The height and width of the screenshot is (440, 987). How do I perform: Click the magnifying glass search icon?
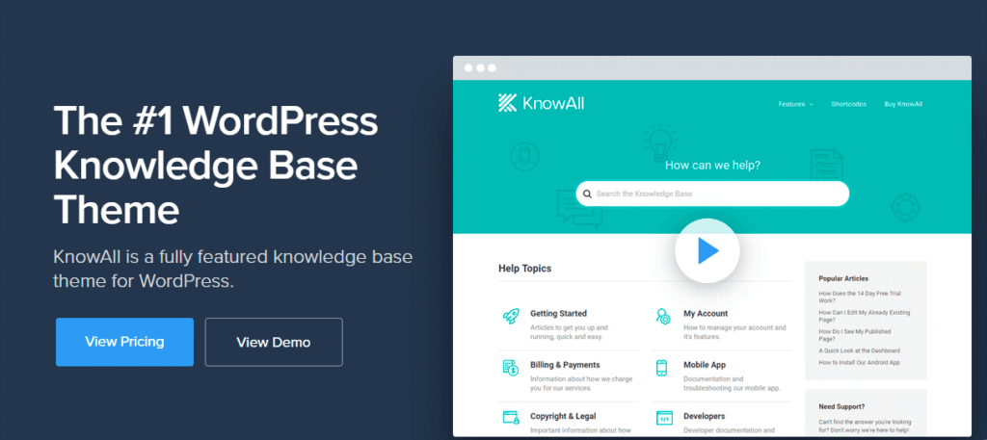pos(587,194)
